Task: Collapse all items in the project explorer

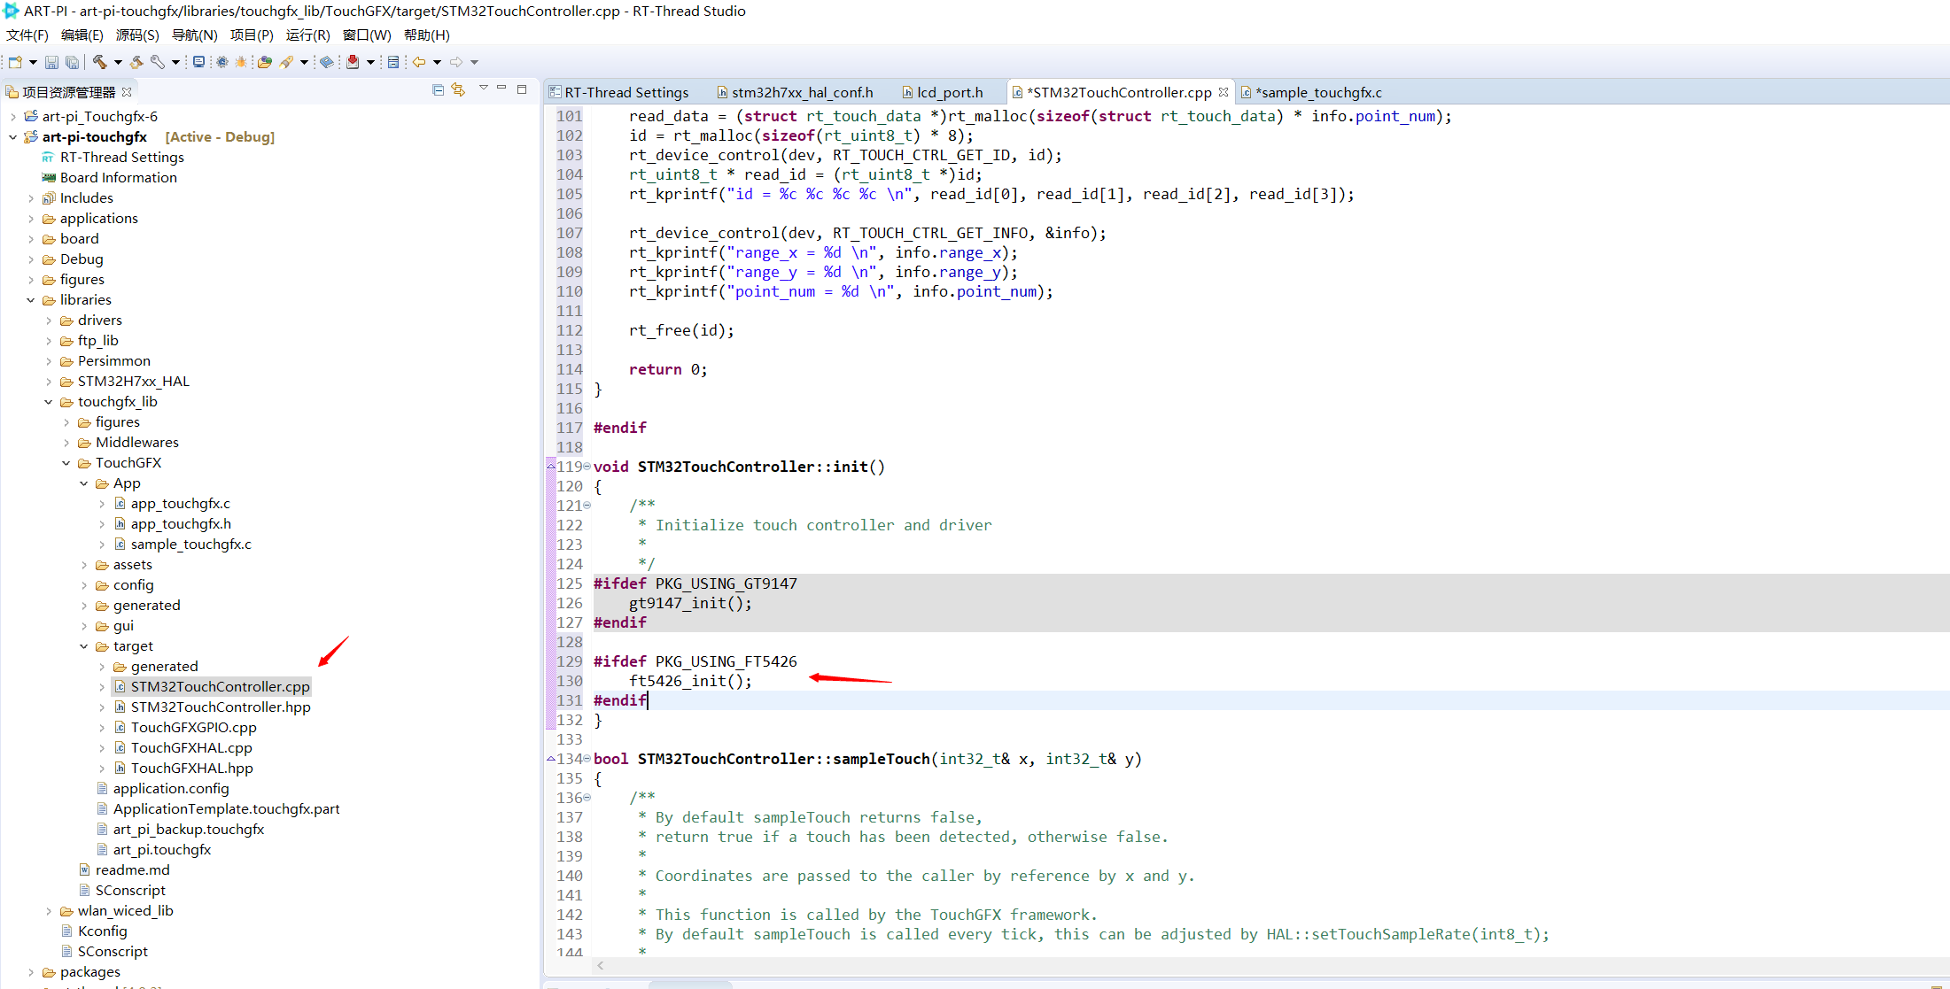Action: pyautogui.click(x=438, y=89)
